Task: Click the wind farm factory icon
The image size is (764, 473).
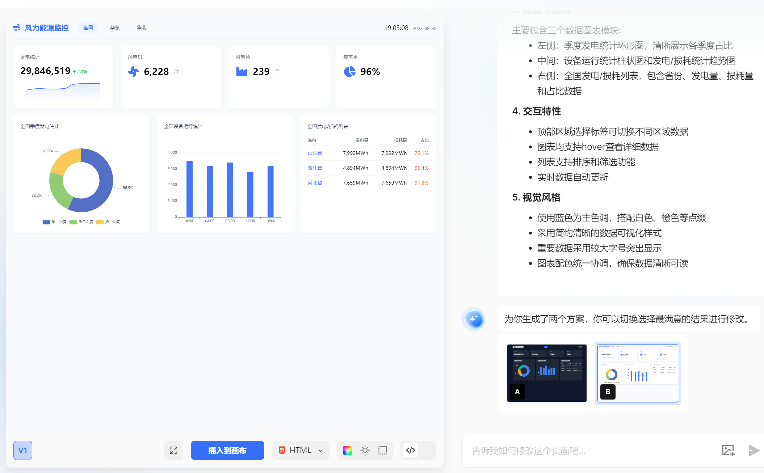Action: pos(242,71)
